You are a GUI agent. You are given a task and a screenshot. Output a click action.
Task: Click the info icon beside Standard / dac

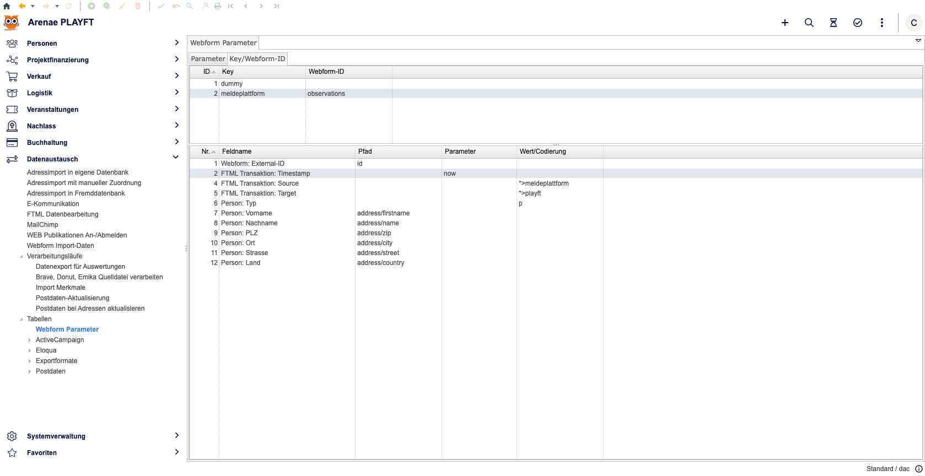click(x=919, y=469)
